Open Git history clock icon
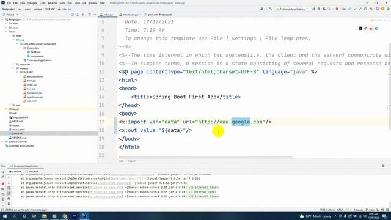 pos(365,9)
